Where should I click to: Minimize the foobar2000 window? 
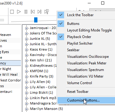(89, 3)
